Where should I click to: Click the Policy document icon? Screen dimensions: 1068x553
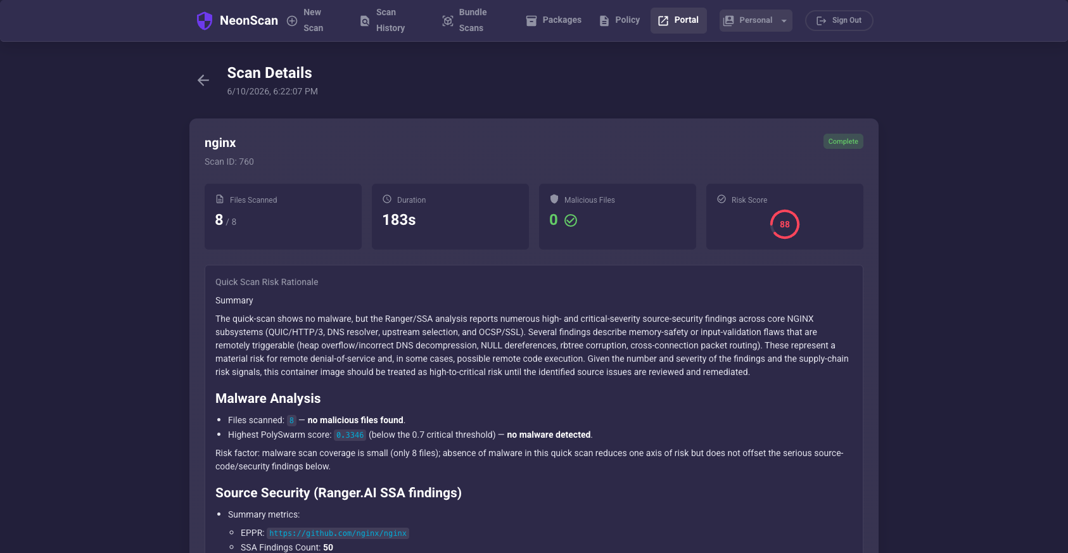point(604,21)
